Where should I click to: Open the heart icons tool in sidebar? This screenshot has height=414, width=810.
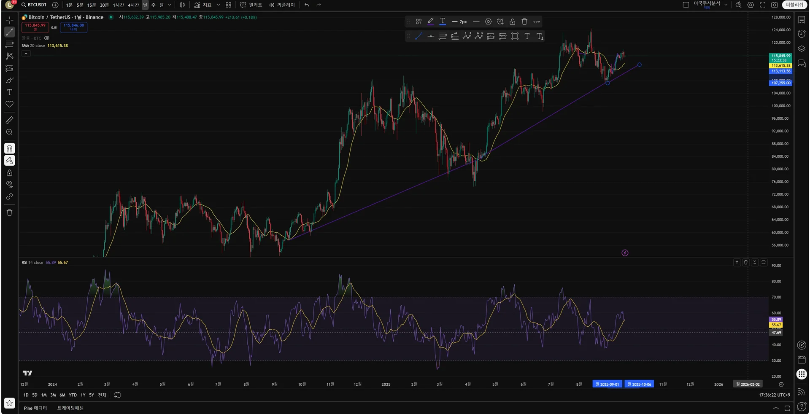coord(9,104)
